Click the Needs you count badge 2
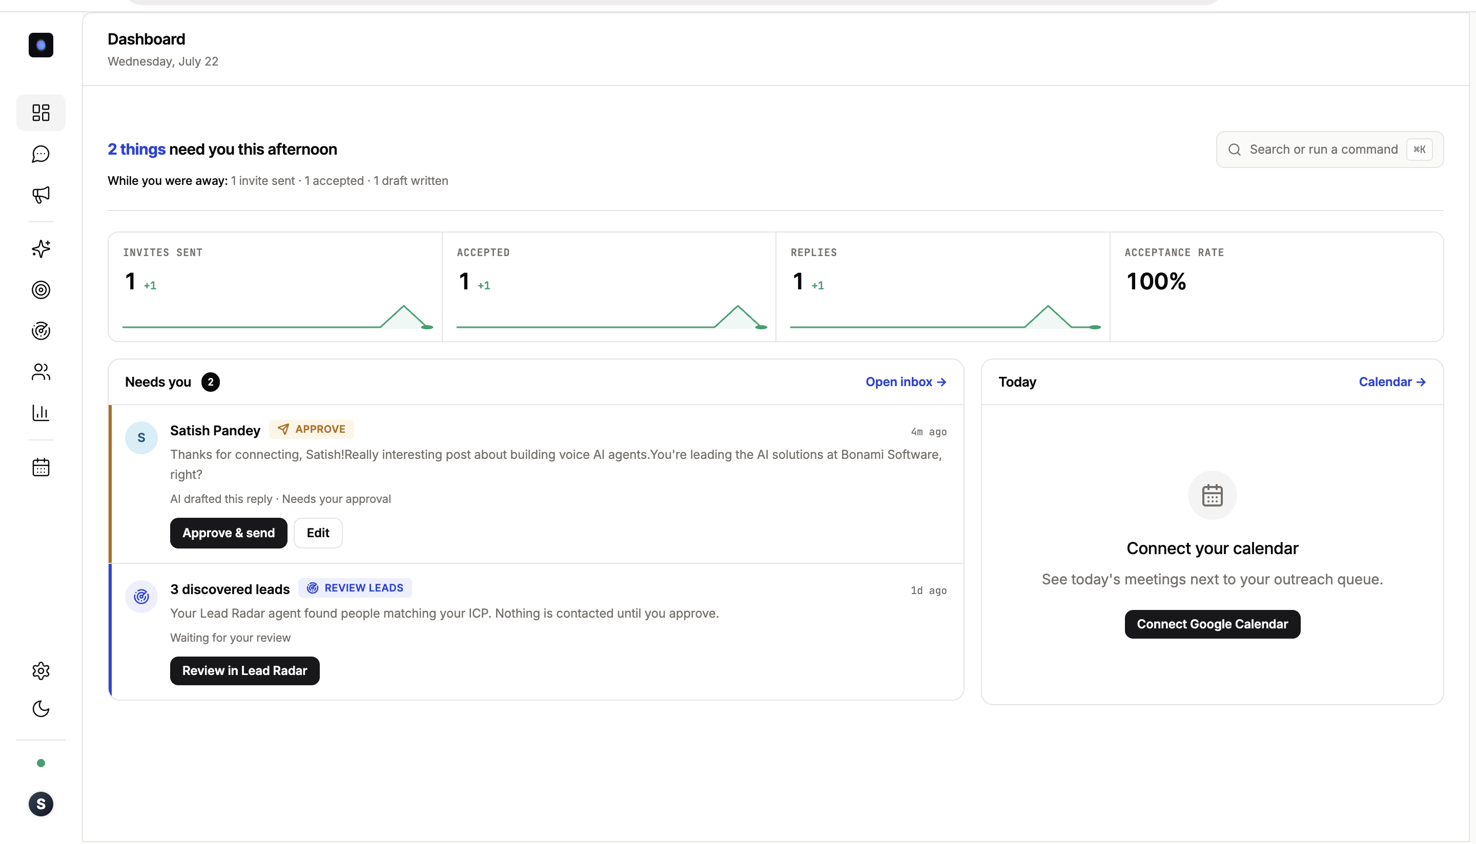Image resolution: width=1476 pixels, height=844 pixels. pos(211,382)
